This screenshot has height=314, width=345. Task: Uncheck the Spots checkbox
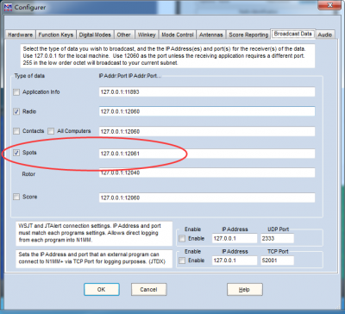[x=16, y=153]
